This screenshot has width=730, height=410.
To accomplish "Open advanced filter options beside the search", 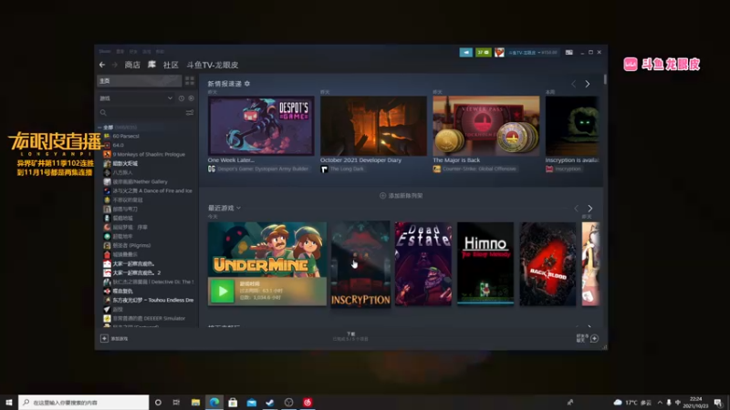I will [x=190, y=112].
